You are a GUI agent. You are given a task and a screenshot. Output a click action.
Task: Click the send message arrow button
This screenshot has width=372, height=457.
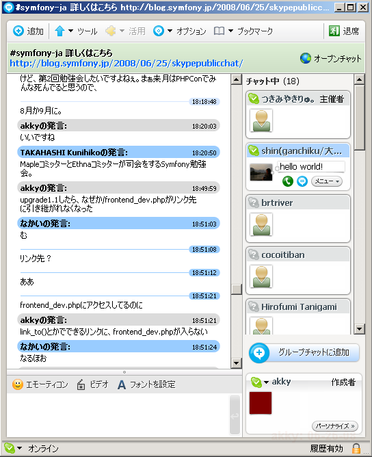coord(235,415)
